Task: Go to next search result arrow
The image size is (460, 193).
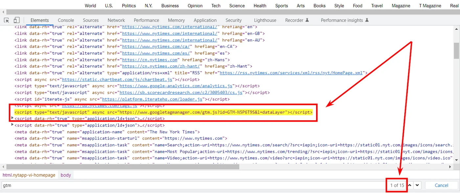Action: (x=417, y=185)
